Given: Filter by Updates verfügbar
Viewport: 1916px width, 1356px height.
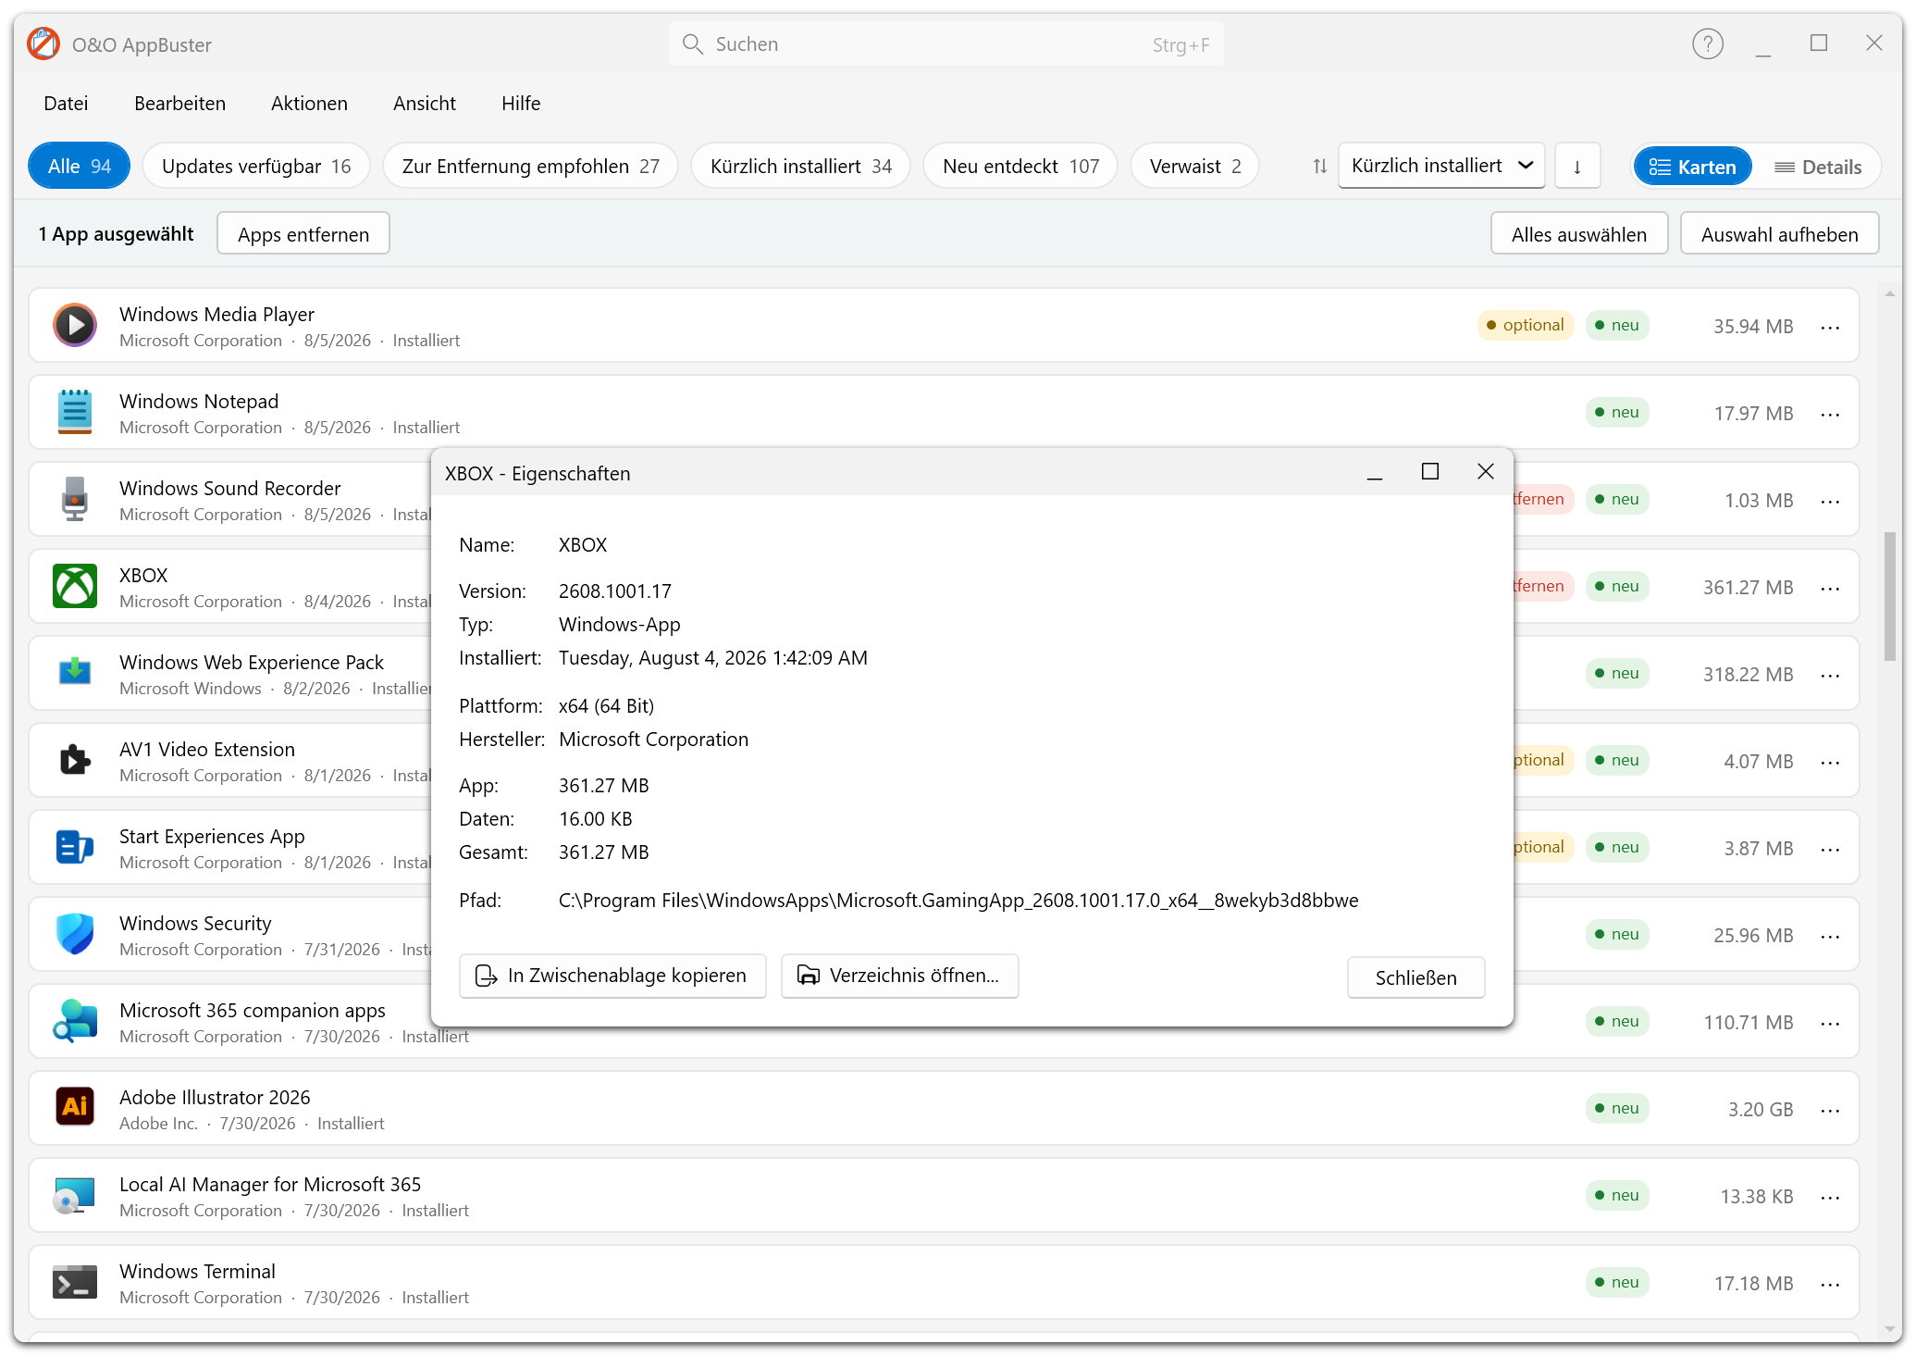Looking at the screenshot, I should (256, 166).
